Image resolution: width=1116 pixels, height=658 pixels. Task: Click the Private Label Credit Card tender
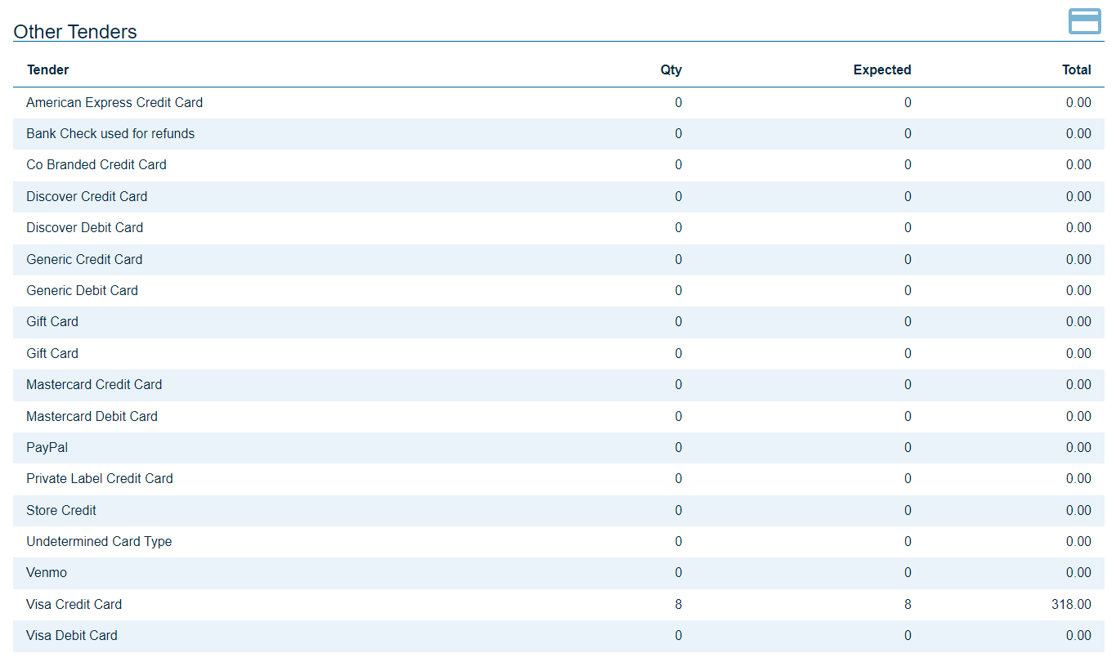pyautogui.click(x=100, y=479)
